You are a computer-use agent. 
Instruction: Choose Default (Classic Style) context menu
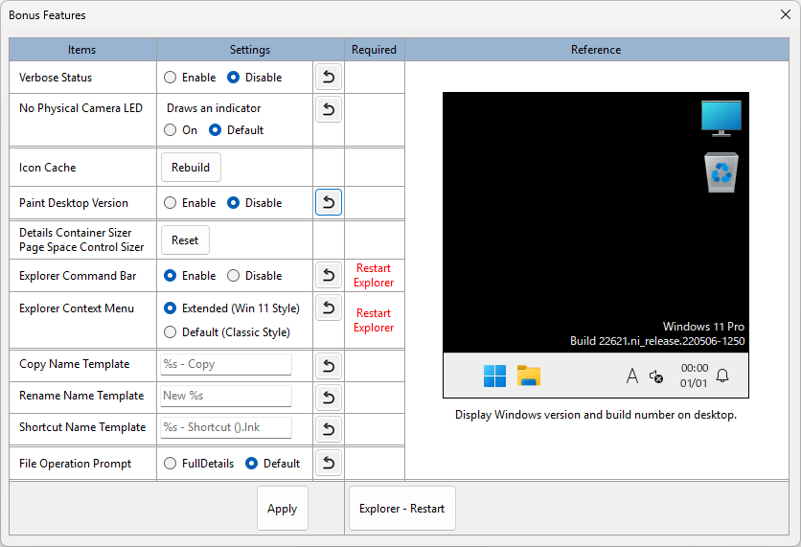pos(227,332)
